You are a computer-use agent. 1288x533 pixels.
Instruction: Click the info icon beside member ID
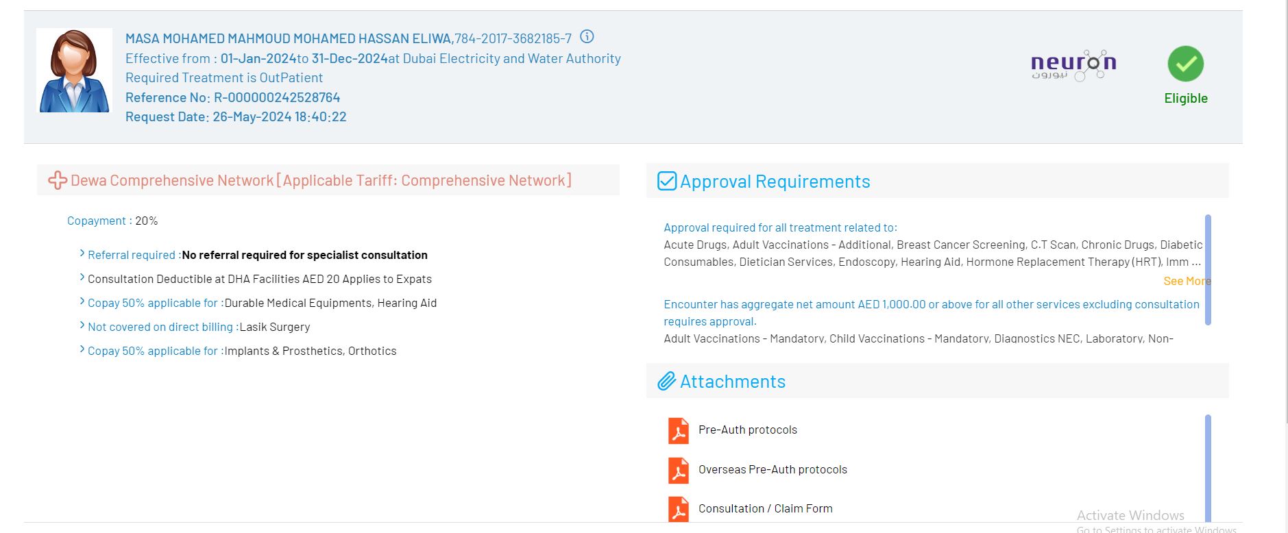click(587, 37)
